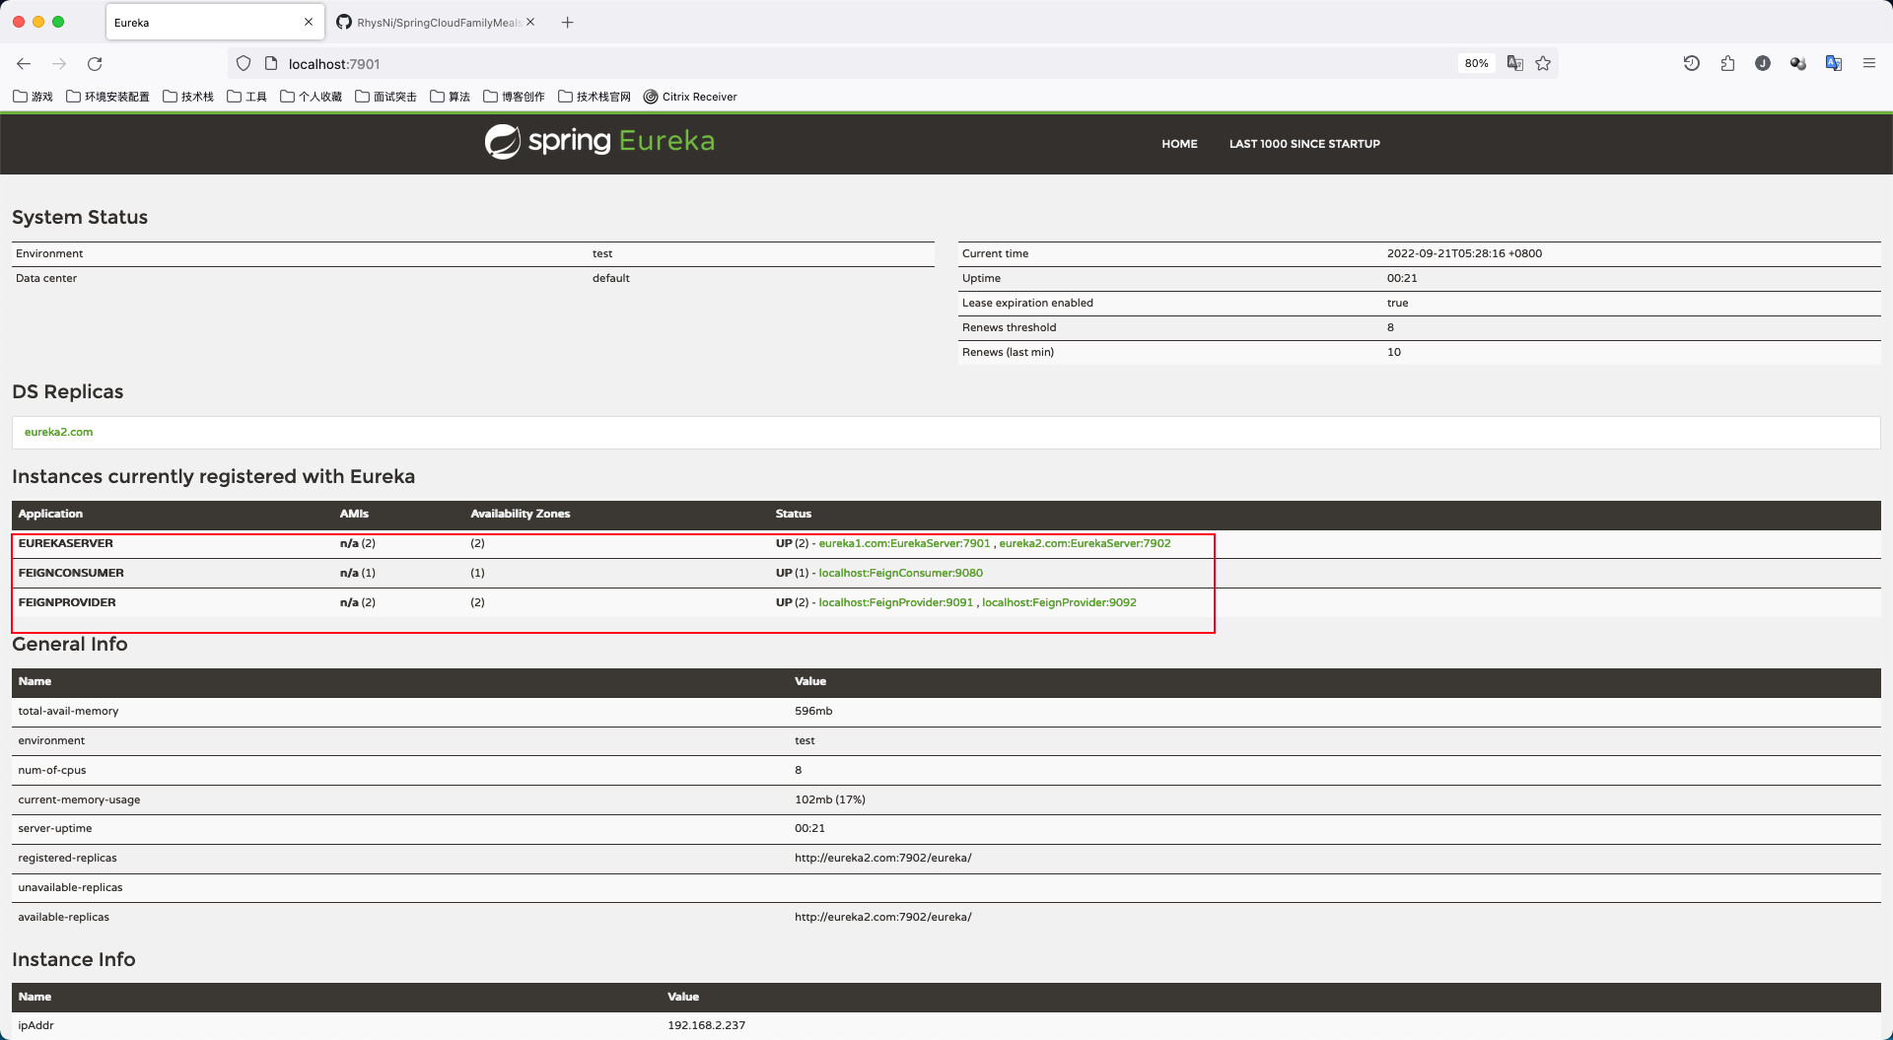This screenshot has height=1040, width=1893.
Task: Open the 技术栈官网 bookmark folder
Action: point(595,97)
